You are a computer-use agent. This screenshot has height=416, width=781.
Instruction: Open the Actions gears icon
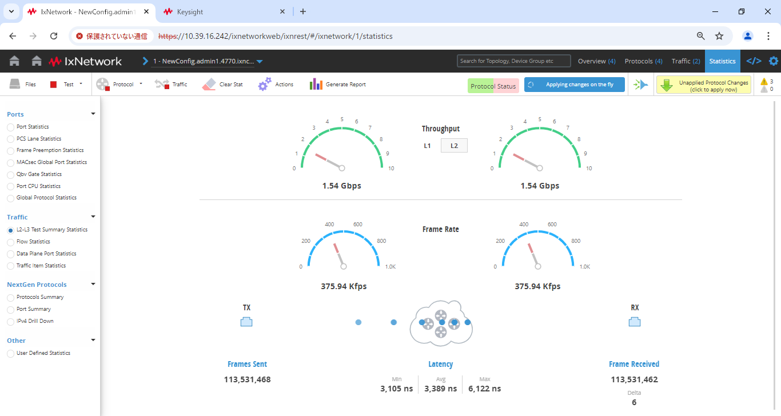tap(264, 85)
